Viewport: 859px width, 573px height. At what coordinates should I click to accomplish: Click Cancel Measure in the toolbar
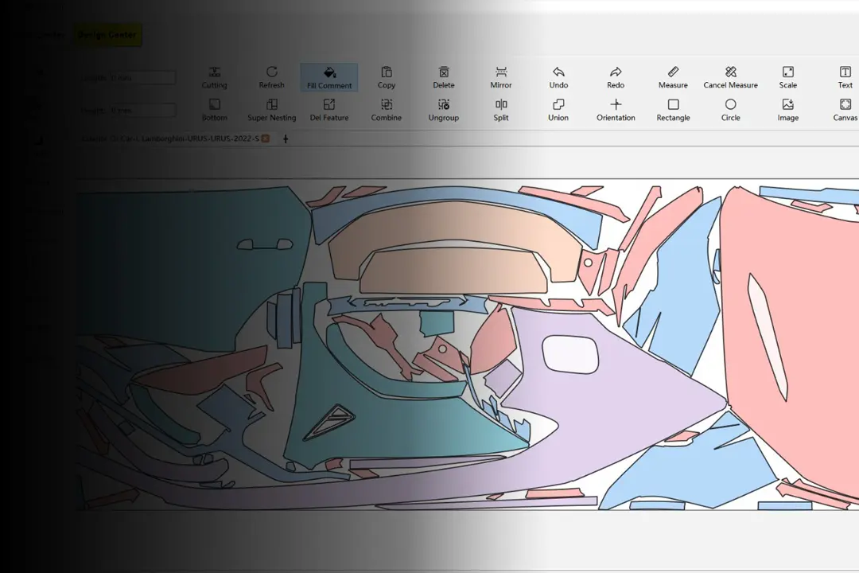[x=730, y=77]
